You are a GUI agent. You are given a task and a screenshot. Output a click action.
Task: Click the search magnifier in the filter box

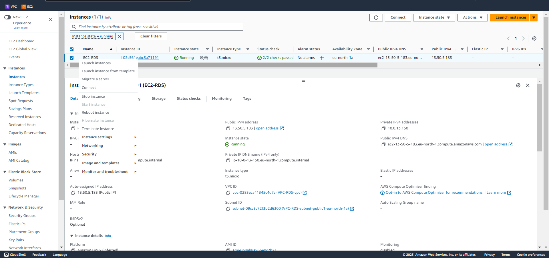74,27
